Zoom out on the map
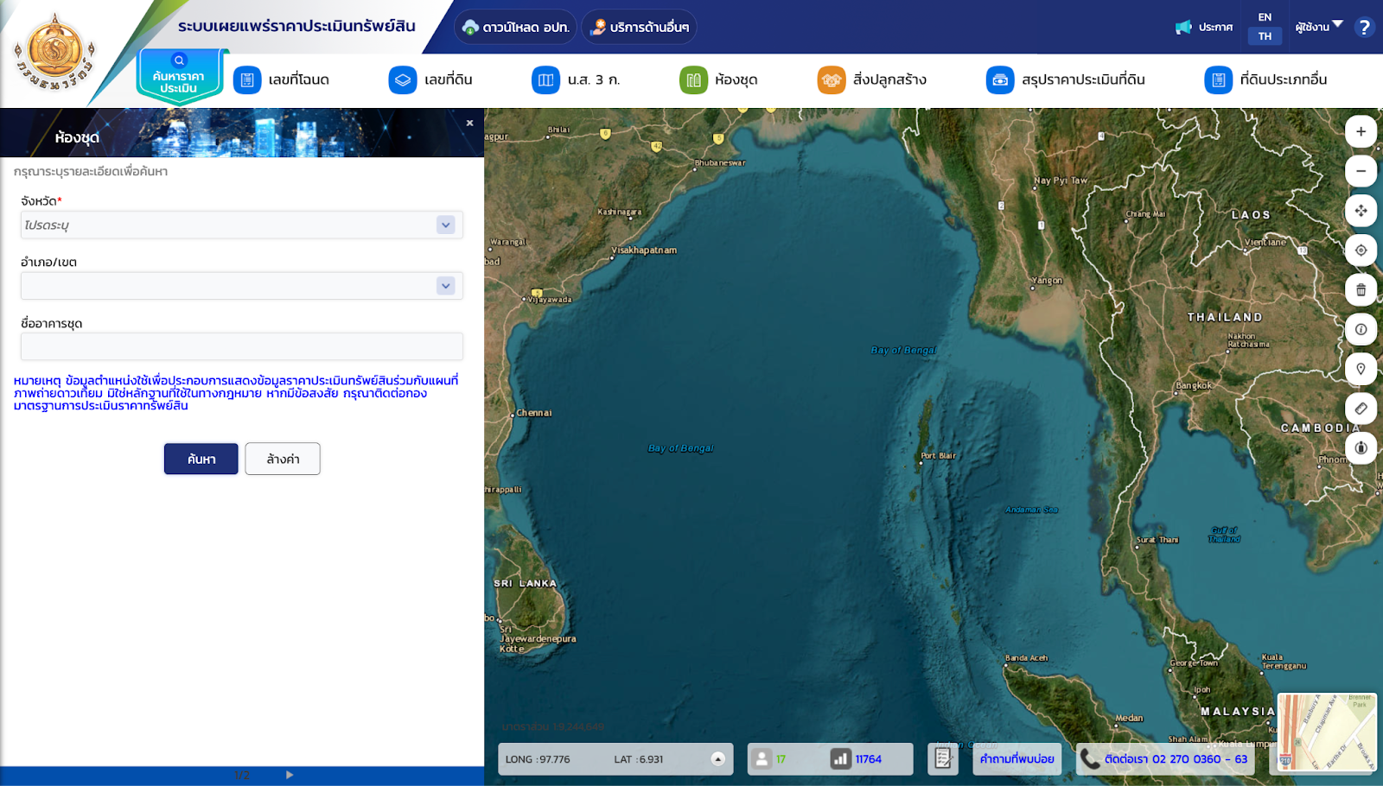 coord(1361,171)
